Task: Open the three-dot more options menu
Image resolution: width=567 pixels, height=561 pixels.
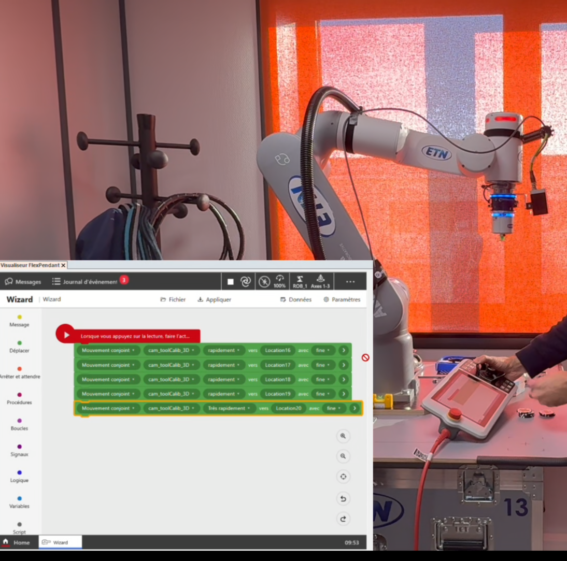Action: pos(350,282)
